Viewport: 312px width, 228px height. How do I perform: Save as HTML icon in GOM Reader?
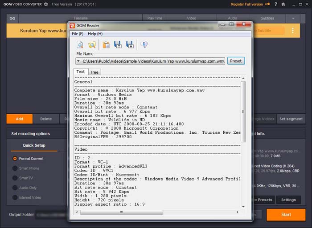130,44
